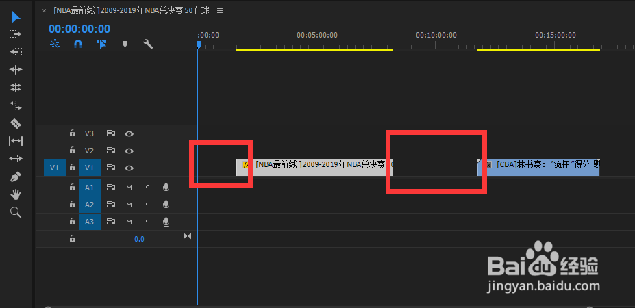The height and width of the screenshot is (308, 635).
Task: Click the V2 track target label
Action: point(89,151)
